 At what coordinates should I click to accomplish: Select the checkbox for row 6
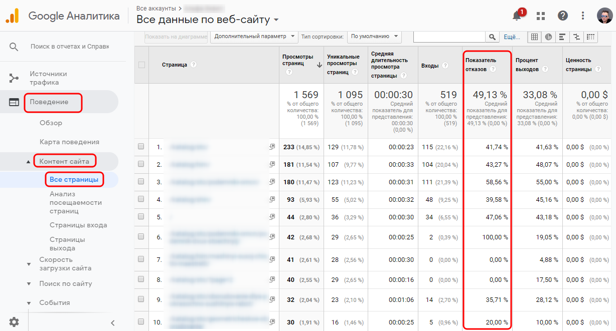[x=141, y=237]
